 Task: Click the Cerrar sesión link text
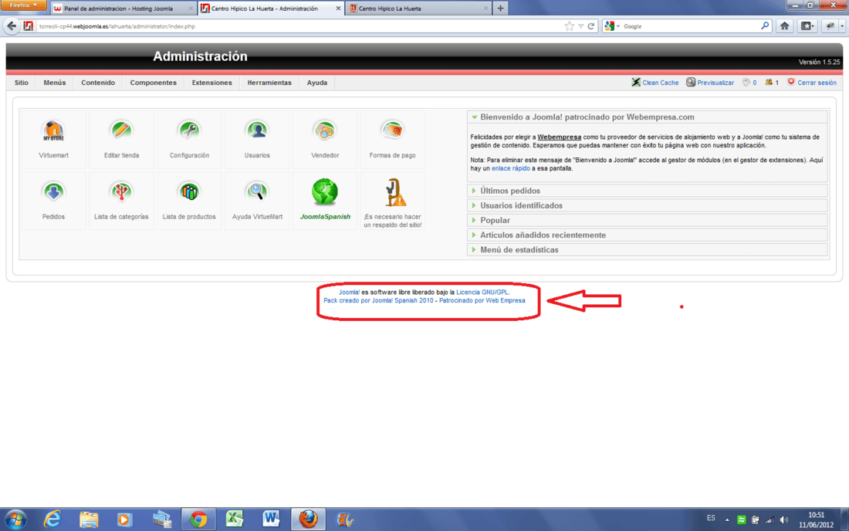(817, 83)
